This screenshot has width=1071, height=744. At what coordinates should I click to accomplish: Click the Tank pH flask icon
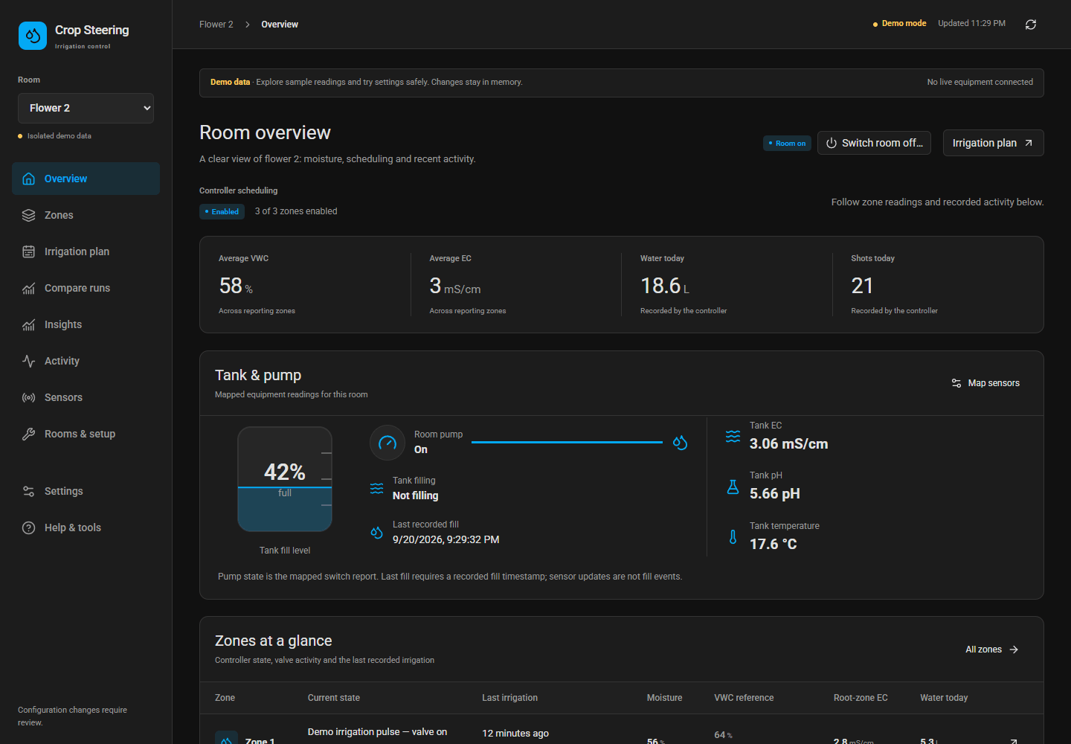point(733,487)
